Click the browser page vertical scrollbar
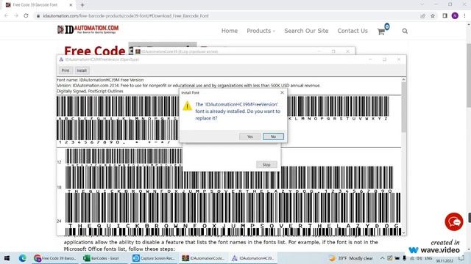471x264 pixels. 469,75
